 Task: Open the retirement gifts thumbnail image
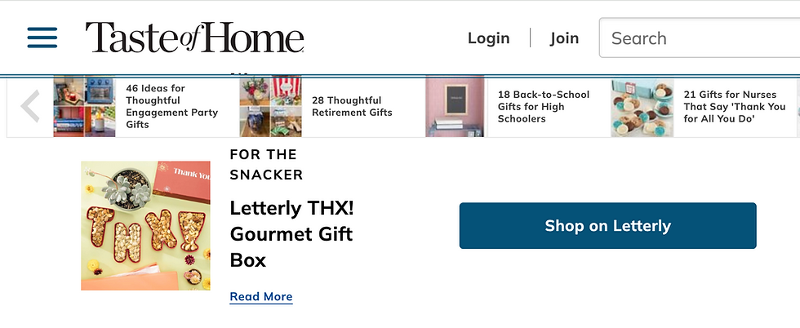pos(270,107)
